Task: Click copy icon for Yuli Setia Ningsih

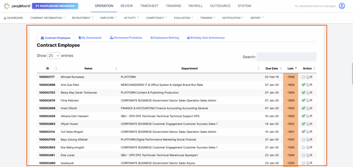Action: pyautogui.click(x=307, y=131)
